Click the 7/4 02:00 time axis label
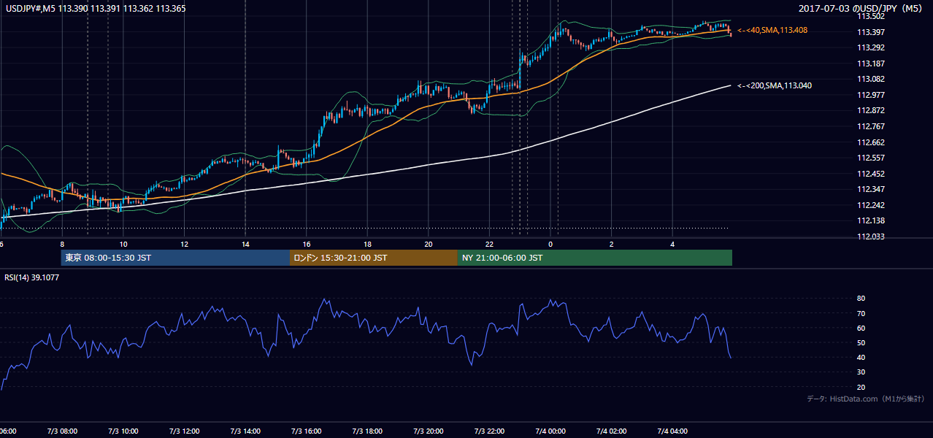The image size is (933, 438). tap(612, 431)
